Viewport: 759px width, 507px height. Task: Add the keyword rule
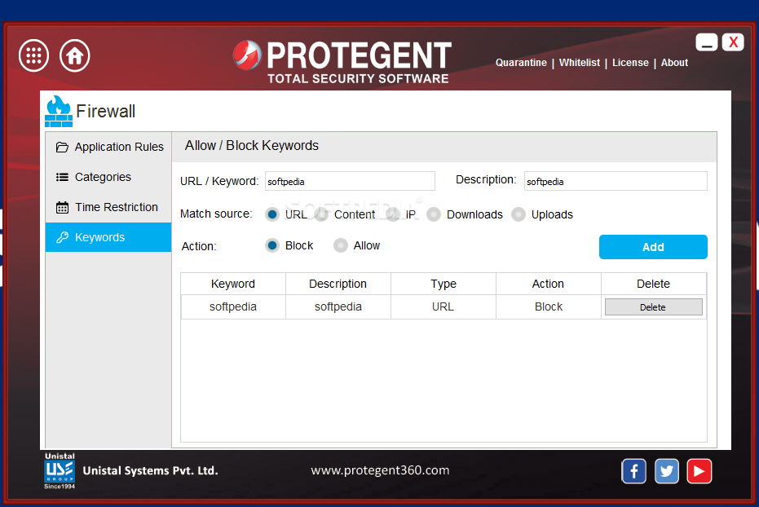653,247
